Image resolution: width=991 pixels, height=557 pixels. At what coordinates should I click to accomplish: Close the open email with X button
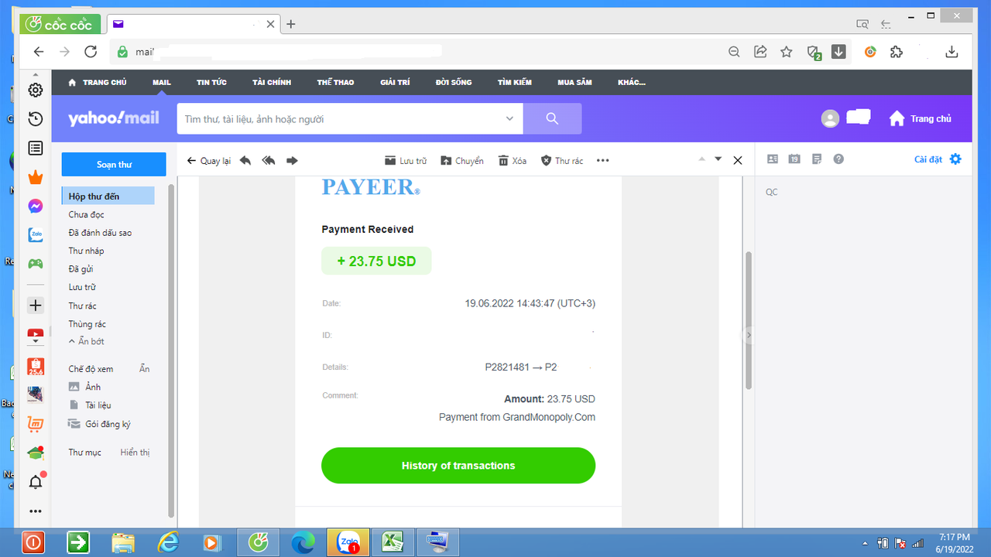click(738, 160)
